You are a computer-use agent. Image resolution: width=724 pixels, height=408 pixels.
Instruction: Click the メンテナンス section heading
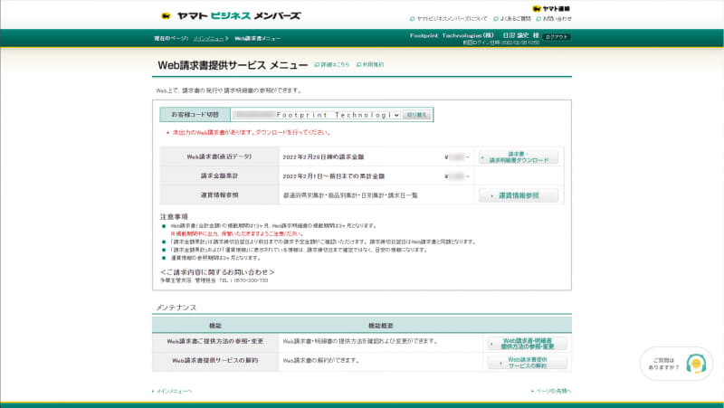point(176,308)
